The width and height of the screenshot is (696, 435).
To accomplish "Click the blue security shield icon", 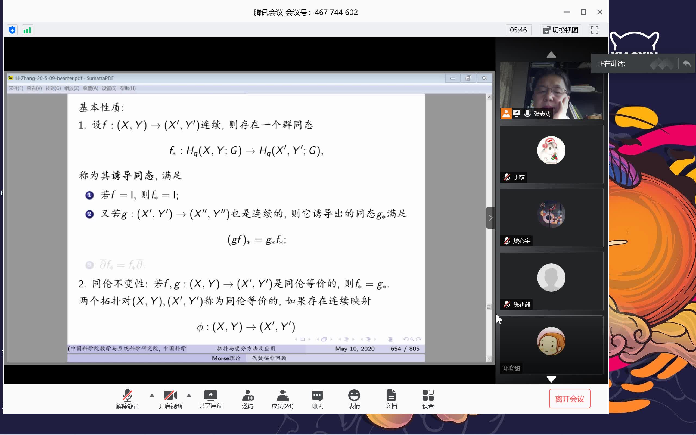I will tap(12, 30).
